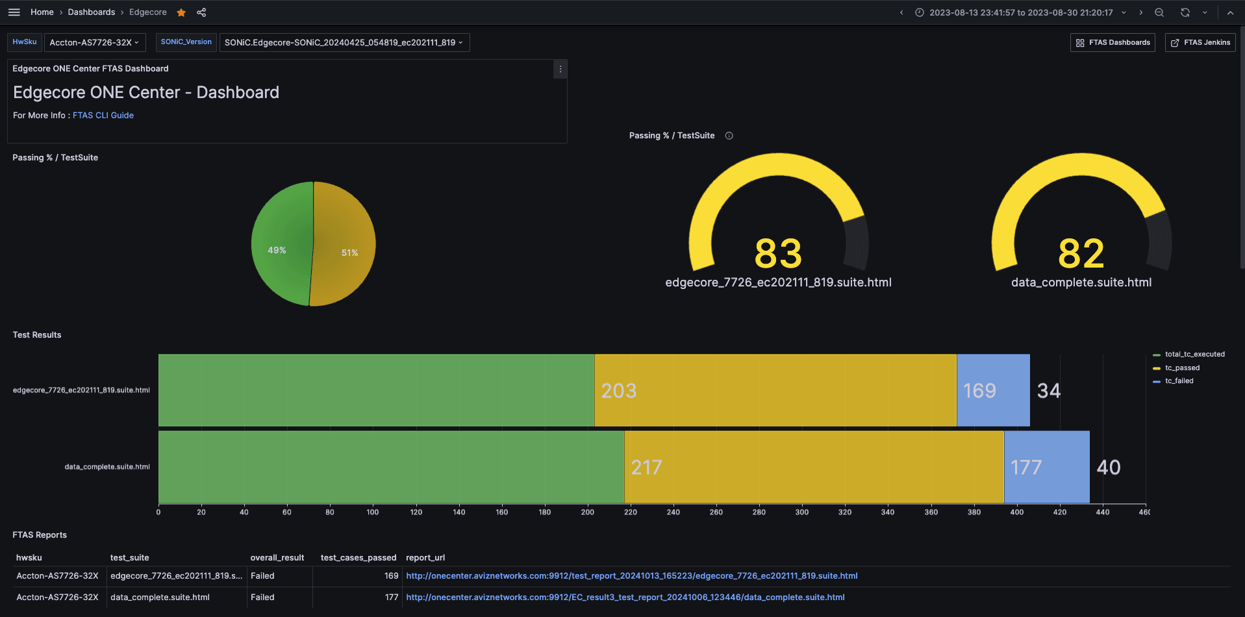The image size is (1245, 617).
Task: Open FTAS Jenkins external link
Action: (x=1200, y=42)
